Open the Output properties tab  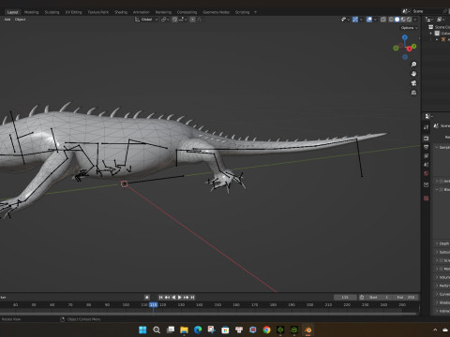427,147
